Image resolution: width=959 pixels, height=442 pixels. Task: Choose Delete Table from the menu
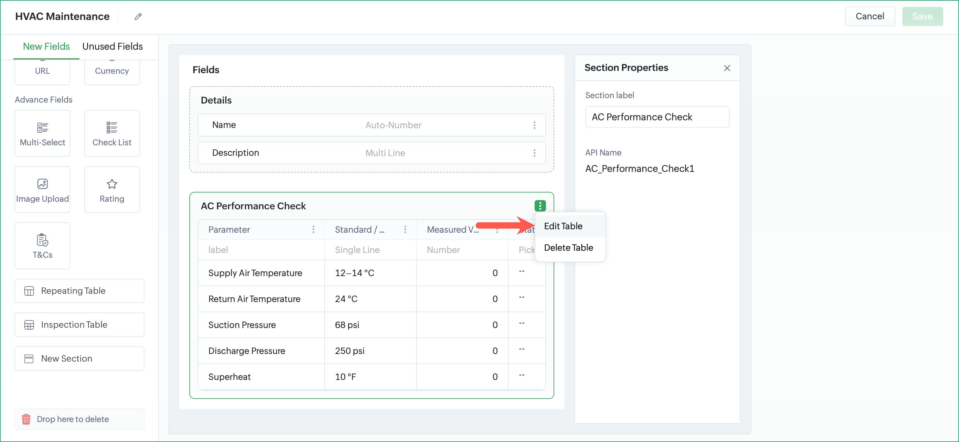570,248
